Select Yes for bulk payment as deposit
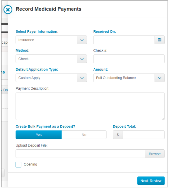The image size is (169, 188). pos(39,135)
